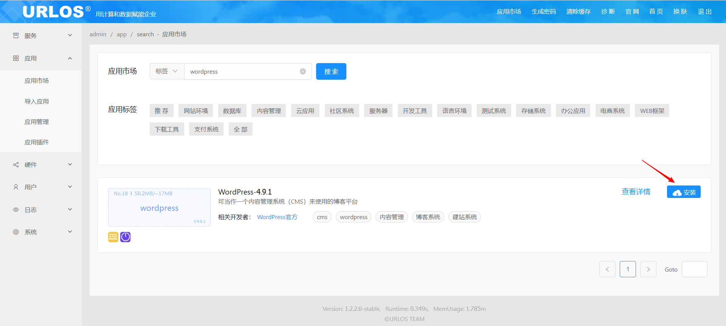Viewport: 726px width, 326px height.
Task: Click the 博客系统 tag pill
Action: (428, 217)
